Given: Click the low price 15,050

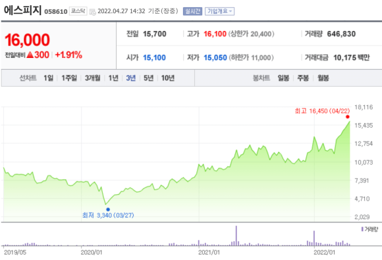Looking at the screenshot, I should point(215,58).
